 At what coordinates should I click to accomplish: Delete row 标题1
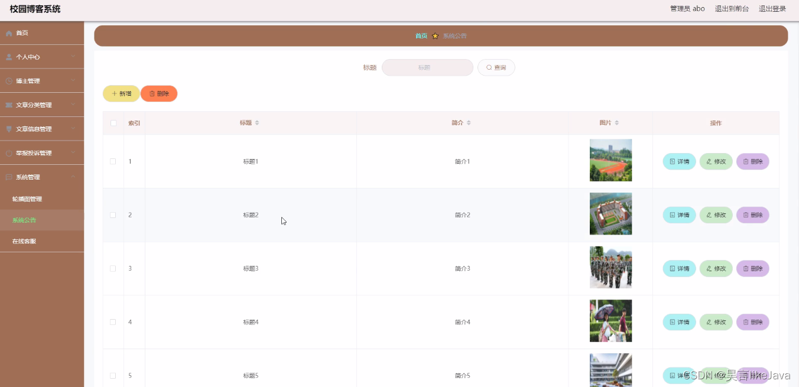(x=752, y=161)
